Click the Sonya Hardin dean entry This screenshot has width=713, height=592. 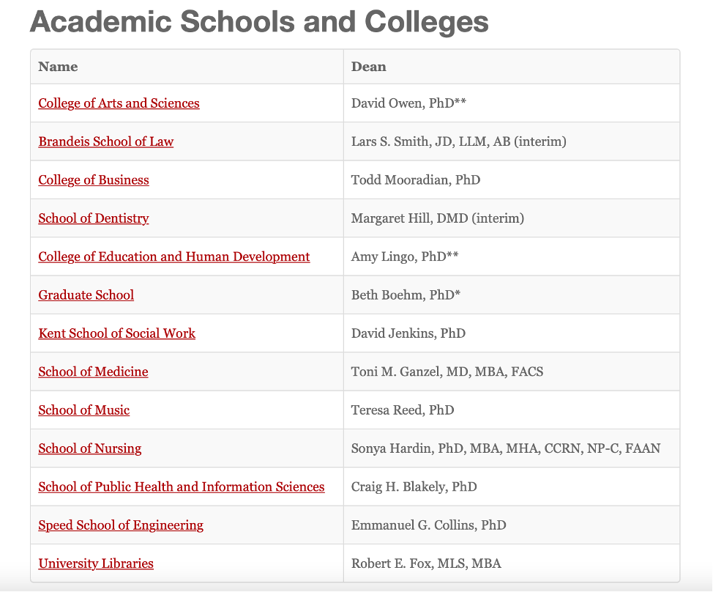point(505,448)
